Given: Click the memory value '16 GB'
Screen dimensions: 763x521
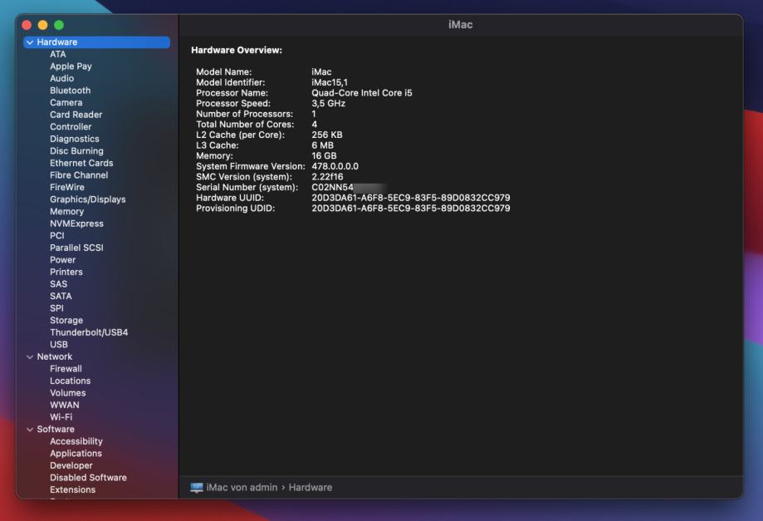Looking at the screenshot, I should 324,156.
